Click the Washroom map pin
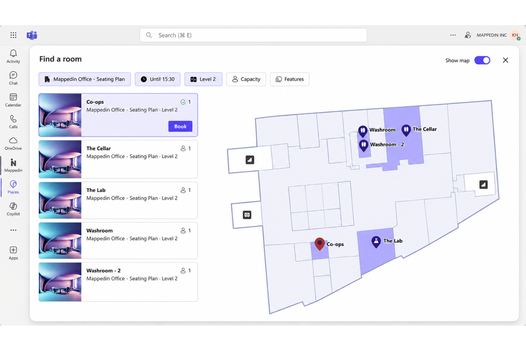Image resolution: width=526 pixels, height=351 pixels. point(363,131)
